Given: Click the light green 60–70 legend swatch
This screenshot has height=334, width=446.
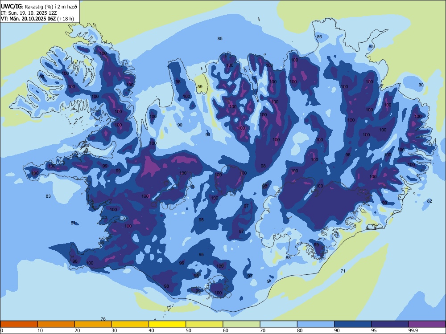Looking at the screenshot, I should click(x=241, y=324).
